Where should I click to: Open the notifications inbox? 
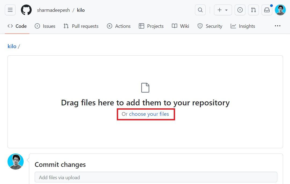[x=267, y=10]
